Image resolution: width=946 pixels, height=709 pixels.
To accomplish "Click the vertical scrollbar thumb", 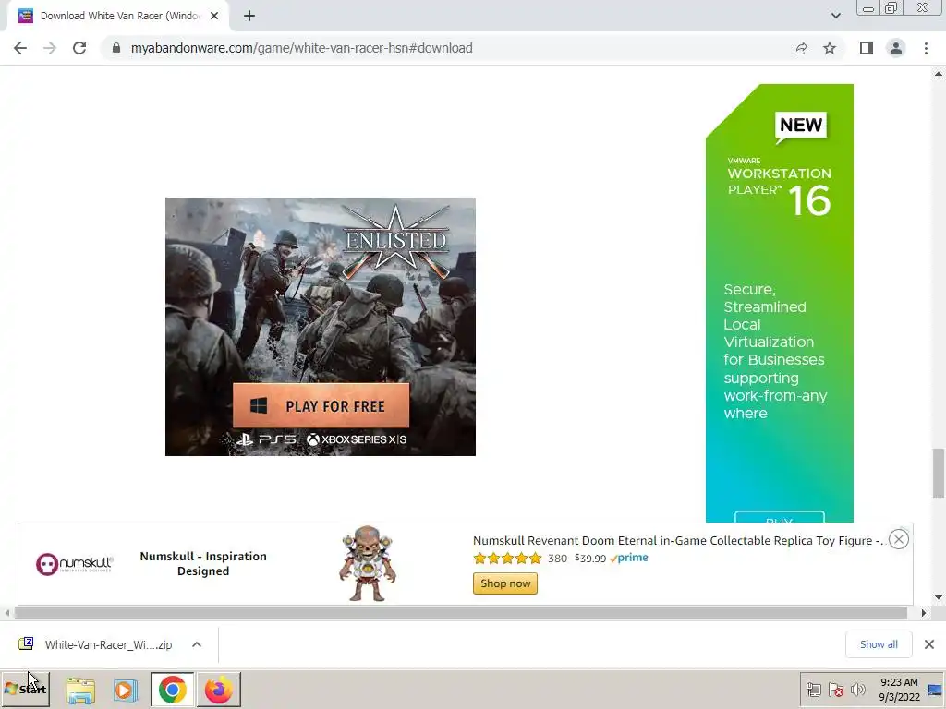I will 939,474.
